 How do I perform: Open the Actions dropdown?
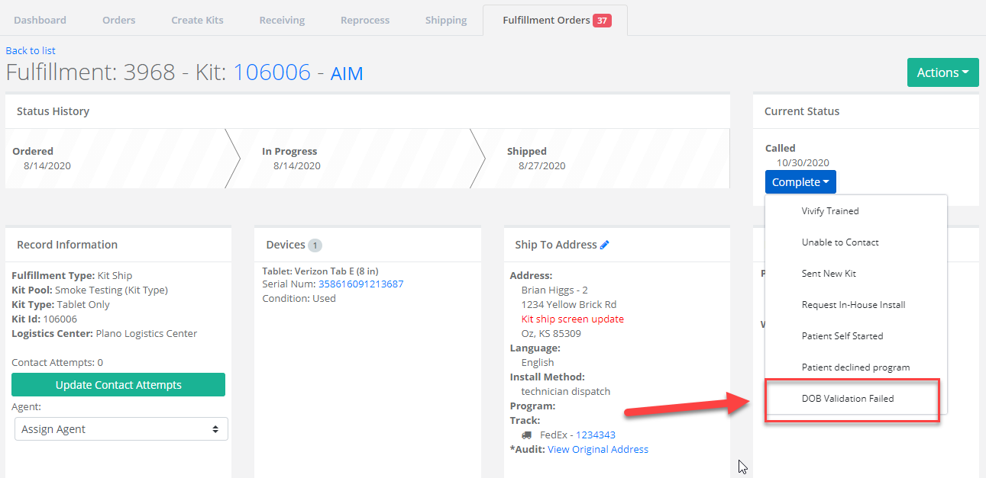[942, 72]
